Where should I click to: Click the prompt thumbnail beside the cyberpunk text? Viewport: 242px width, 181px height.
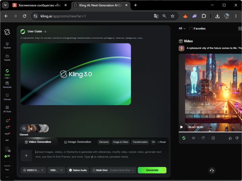coord(181,48)
